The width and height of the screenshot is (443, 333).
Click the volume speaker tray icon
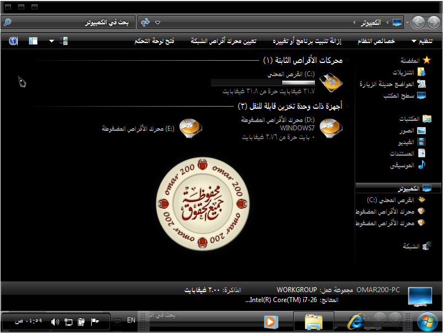55,322
